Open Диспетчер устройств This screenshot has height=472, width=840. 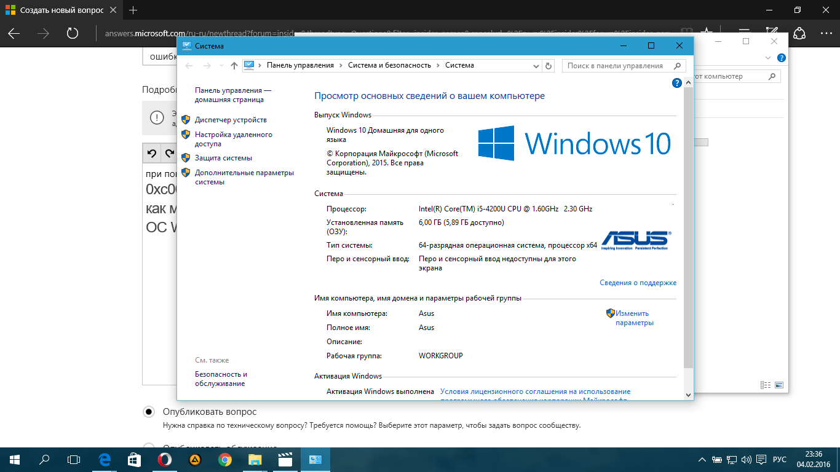[231, 120]
